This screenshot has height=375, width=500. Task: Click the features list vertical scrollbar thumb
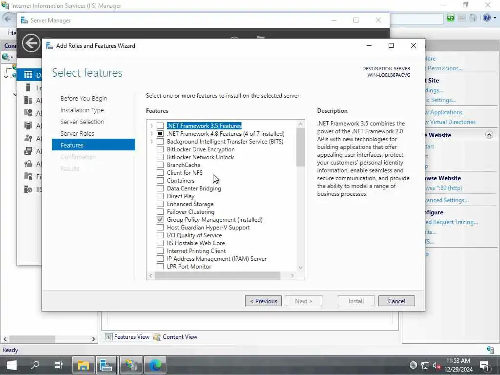tap(300, 147)
